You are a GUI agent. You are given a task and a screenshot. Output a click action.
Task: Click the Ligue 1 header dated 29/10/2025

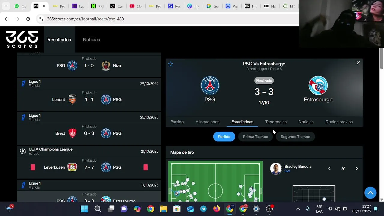89,83
